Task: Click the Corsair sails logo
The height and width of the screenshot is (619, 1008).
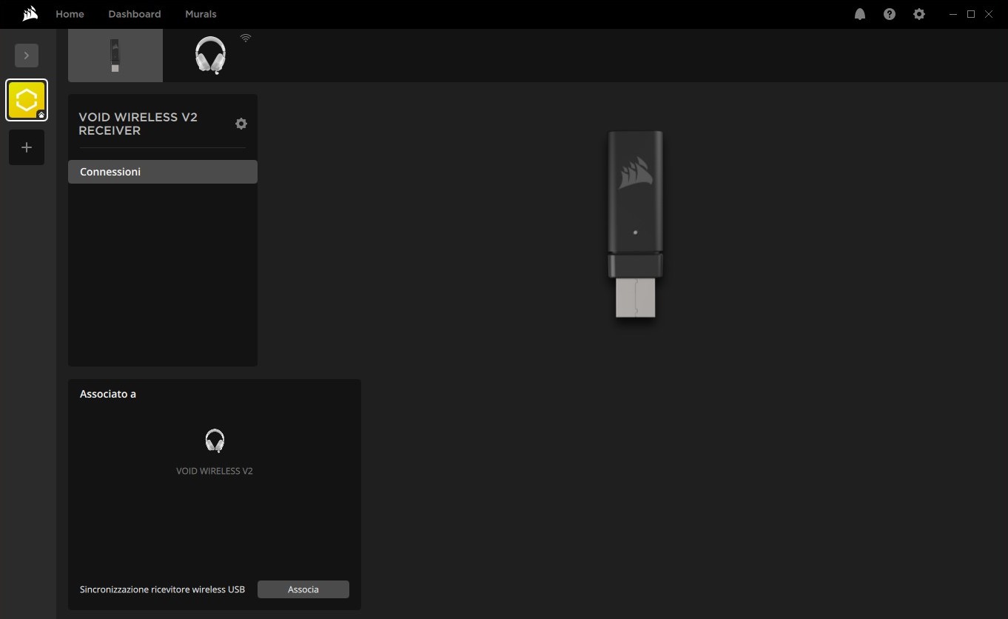Action: click(30, 14)
